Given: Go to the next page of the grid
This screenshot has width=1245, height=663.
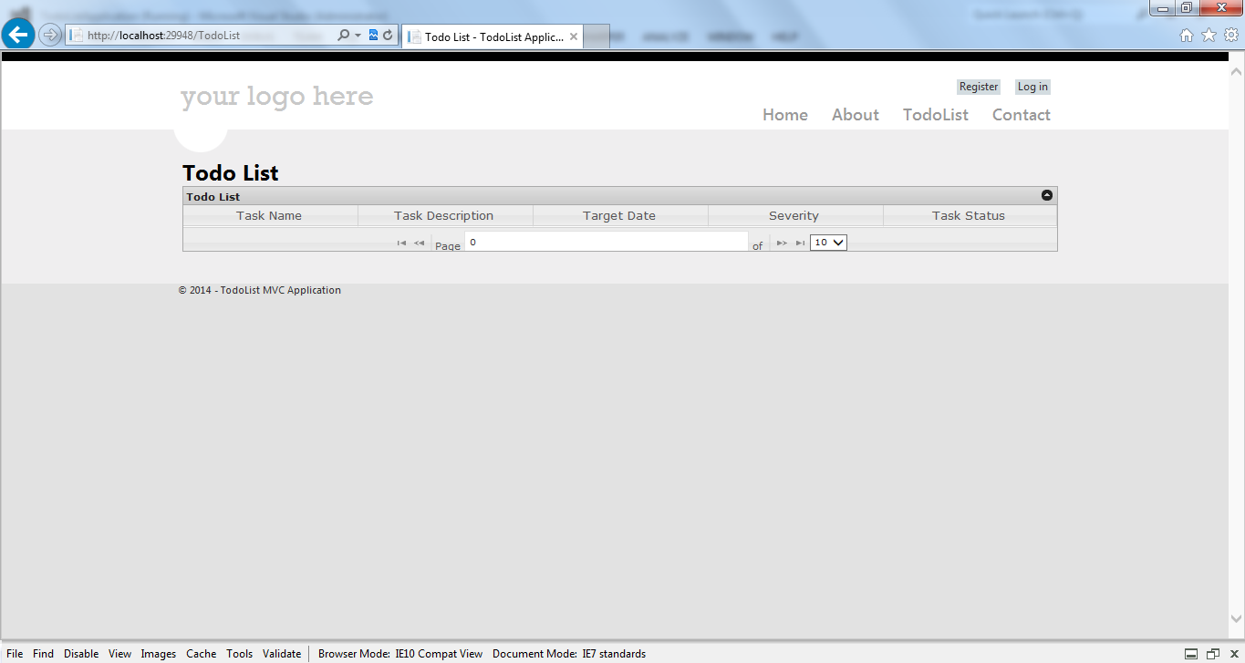Looking at the screenshot, I should (x=782, y=243).
